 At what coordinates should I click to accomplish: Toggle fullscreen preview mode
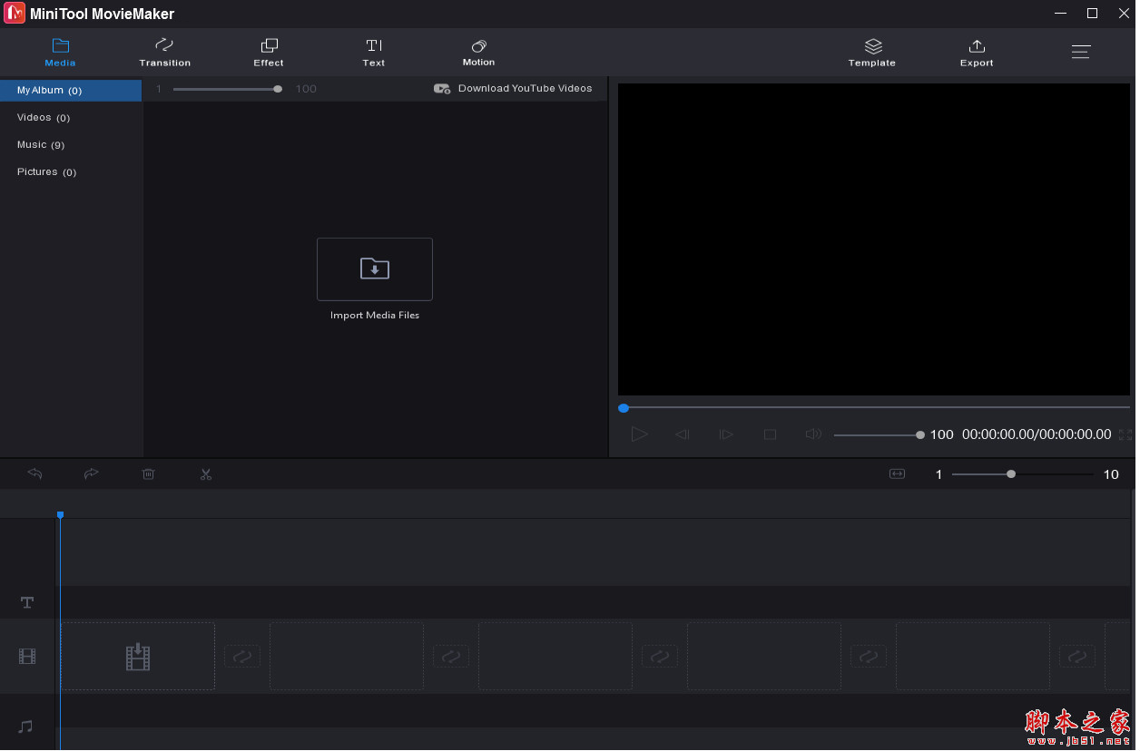tap(1125, 434)
